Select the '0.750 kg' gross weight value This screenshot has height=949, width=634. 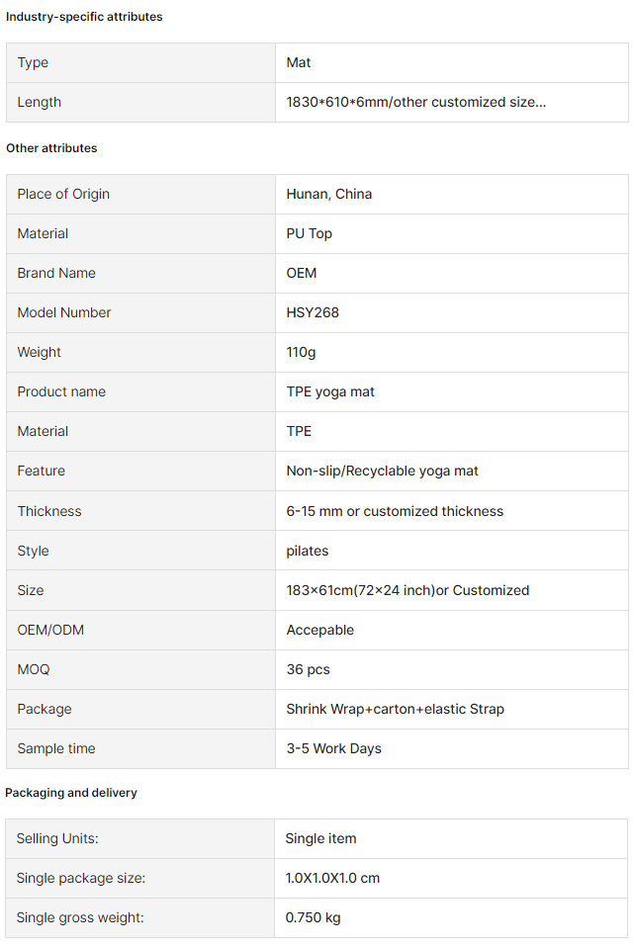tap(313, 917)
